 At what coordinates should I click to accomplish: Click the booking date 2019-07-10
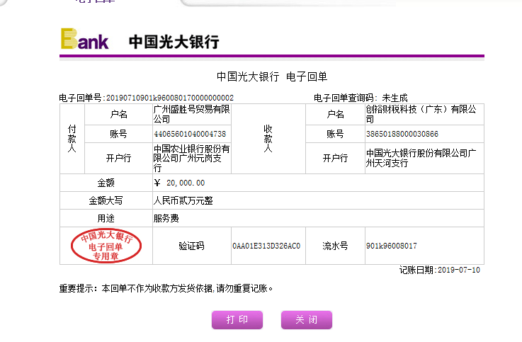[x=459, y=270]
